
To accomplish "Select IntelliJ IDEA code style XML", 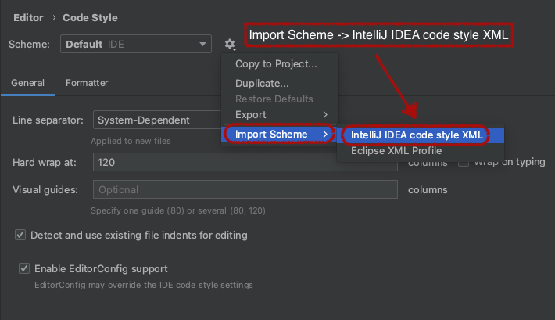I will 417,135.
